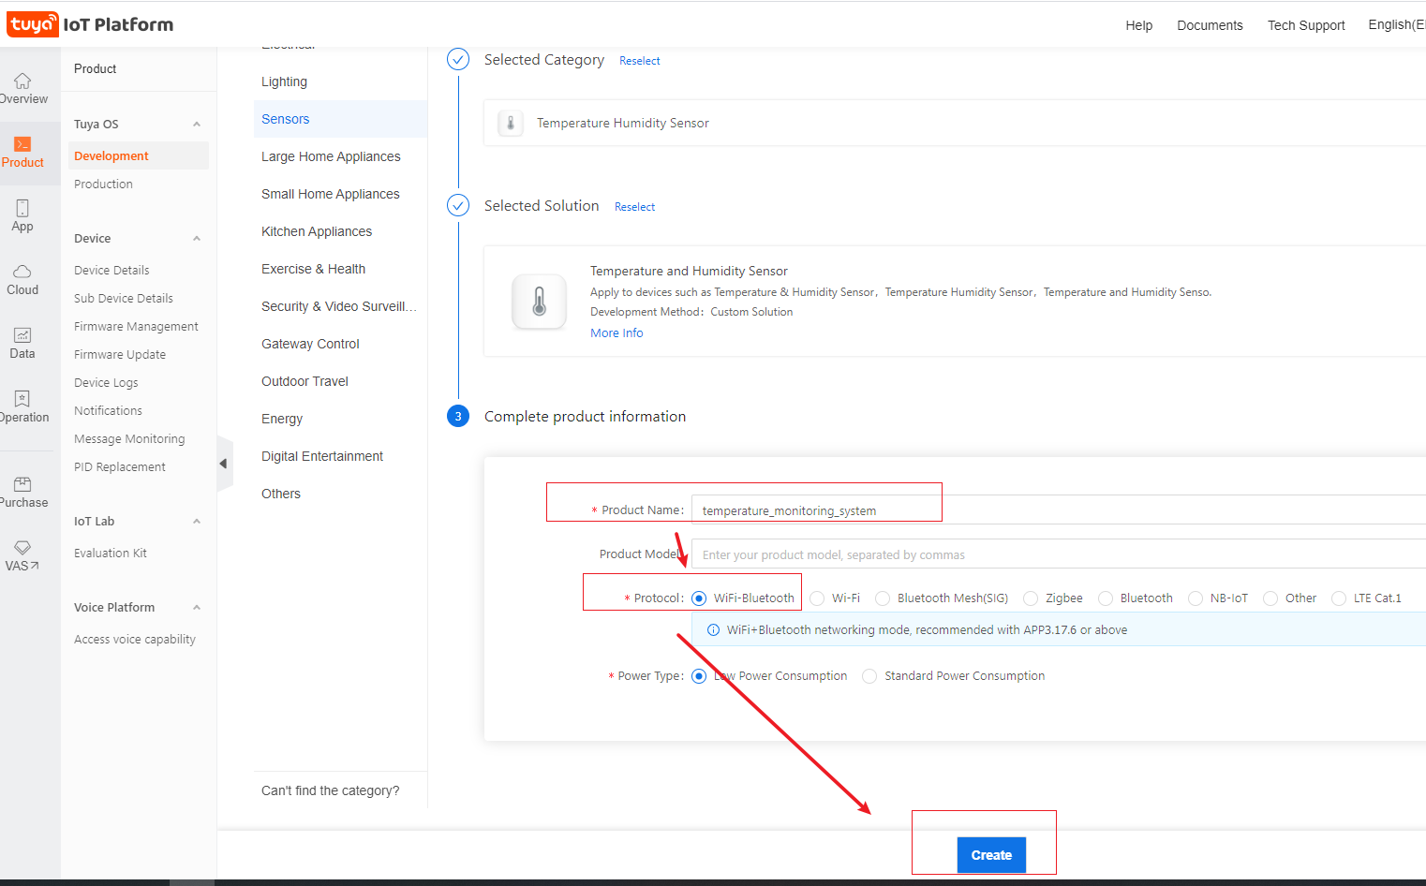Open PID Replacement menu item
1426x886 pixels.
click(x=120, y=466)
